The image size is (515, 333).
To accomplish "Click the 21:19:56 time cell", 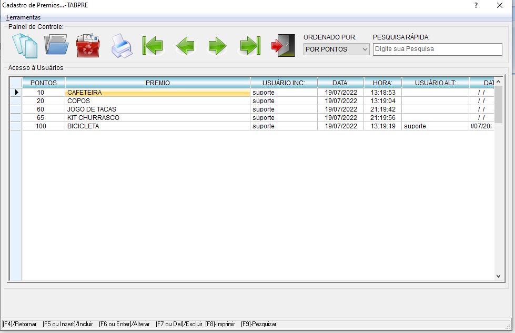I will [x=382, y=117].
